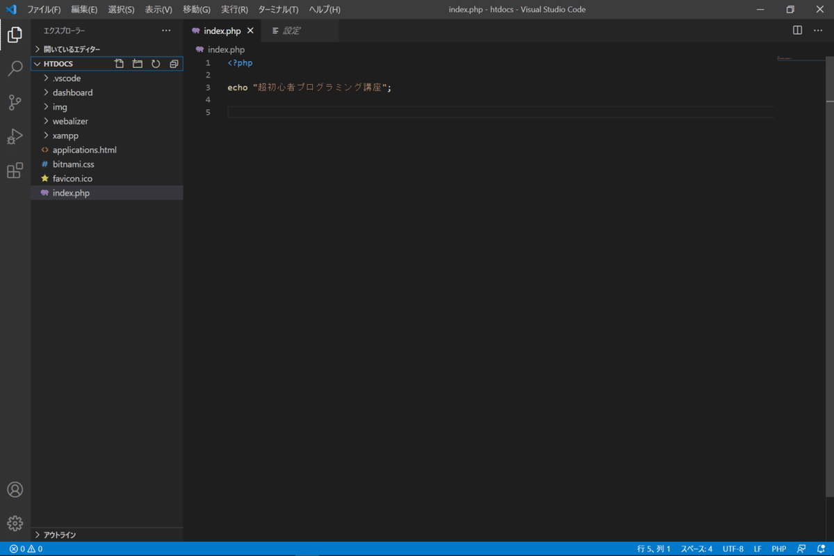Expand the アウトライン section

coord(107,535)
